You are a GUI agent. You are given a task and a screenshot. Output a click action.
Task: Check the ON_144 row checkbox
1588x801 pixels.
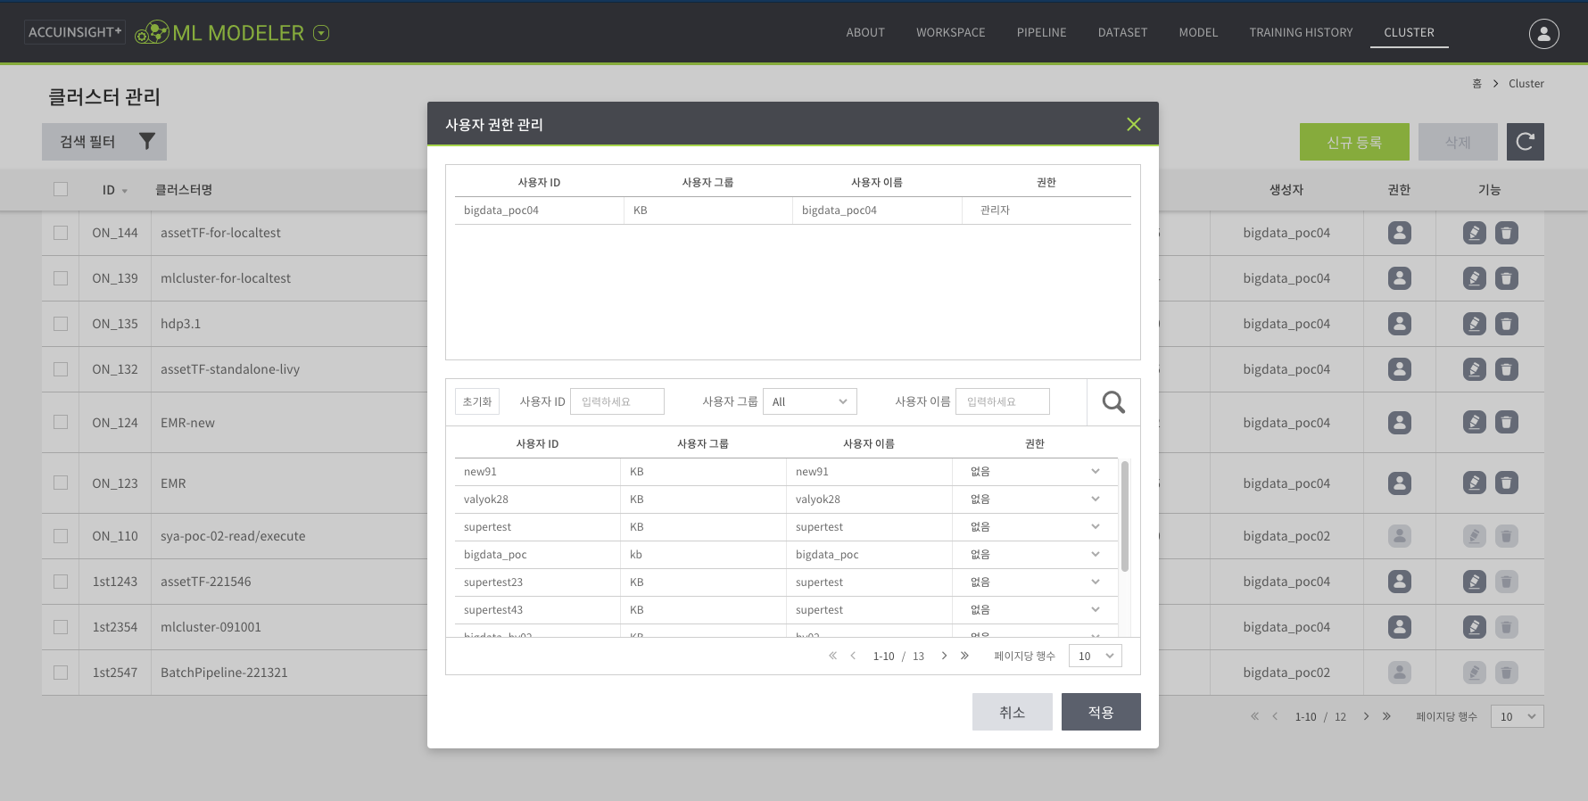click(61, 233)
